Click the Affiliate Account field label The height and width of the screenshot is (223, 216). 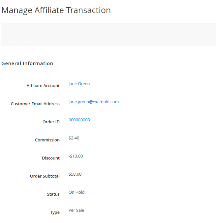[x=43, y=86]
